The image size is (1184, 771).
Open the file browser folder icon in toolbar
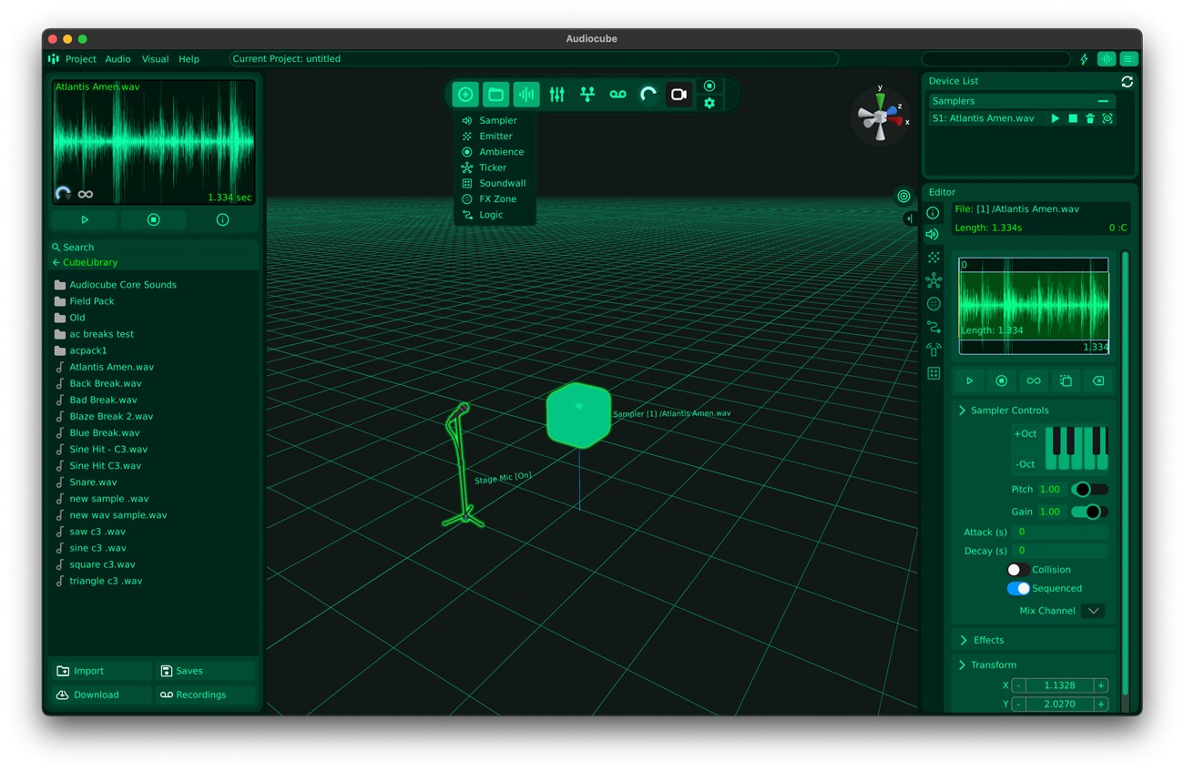pyautogui.click(x=495, y=95)
